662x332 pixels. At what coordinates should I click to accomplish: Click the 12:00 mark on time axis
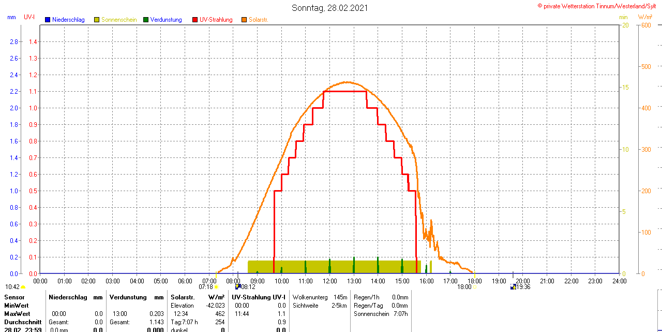point(329,281)
